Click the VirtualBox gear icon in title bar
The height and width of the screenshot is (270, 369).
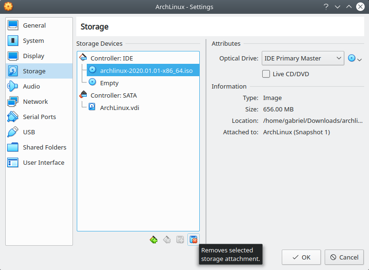click(x=9, y=7)
